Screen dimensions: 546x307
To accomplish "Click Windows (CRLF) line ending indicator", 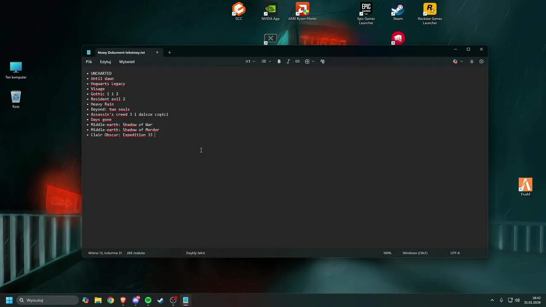I will pos(415,253).
